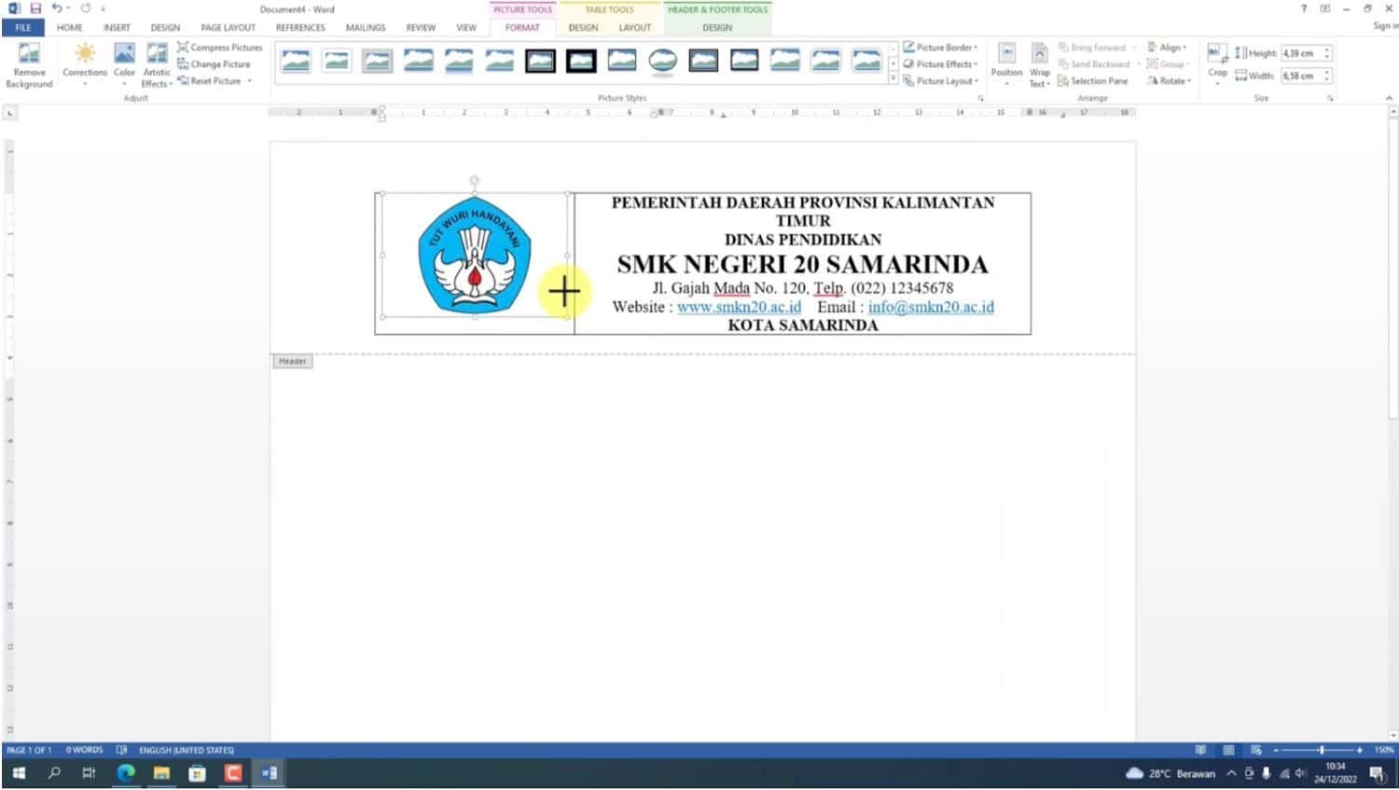Screen dimensions: 1399x790
Task: Open the Size dialog launcher
Action: pyautogui.click(x=1330, y=98)
